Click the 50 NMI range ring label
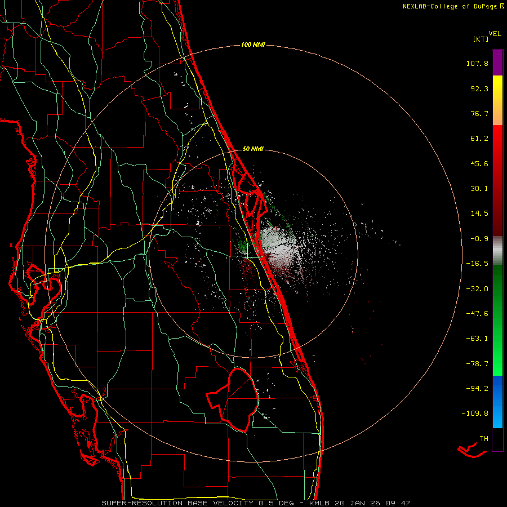This screenshot has width=507, height=507. pyautogui.click(x=253, y=149)
